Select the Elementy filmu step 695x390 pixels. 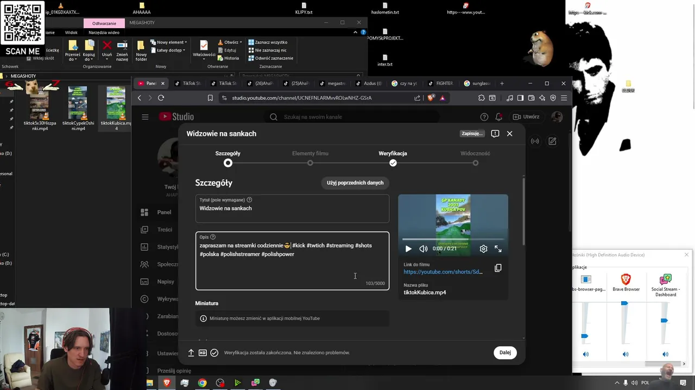click(x=310, y=158)
